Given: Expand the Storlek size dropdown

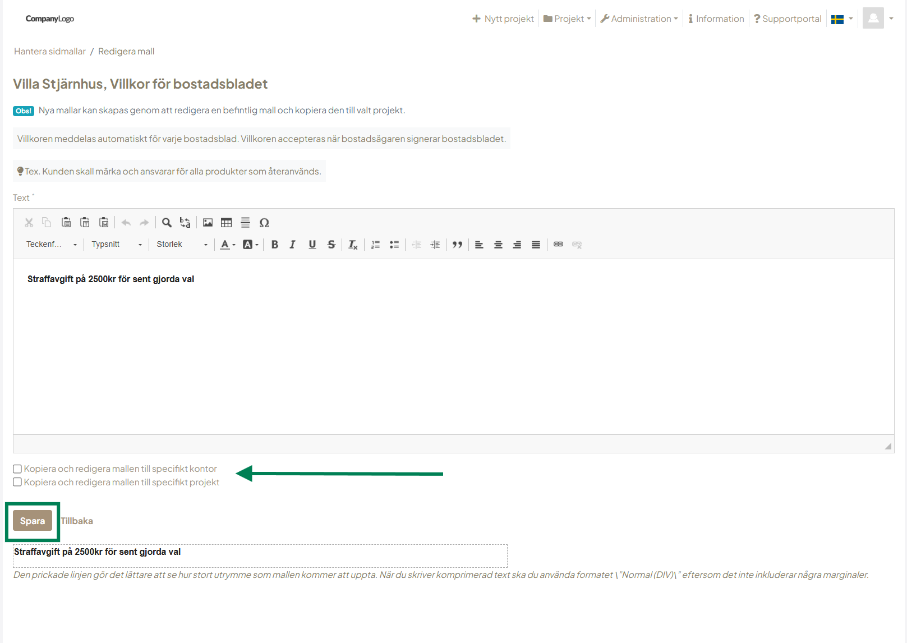Looking at the screenshot, I should [x=182, y=245].
